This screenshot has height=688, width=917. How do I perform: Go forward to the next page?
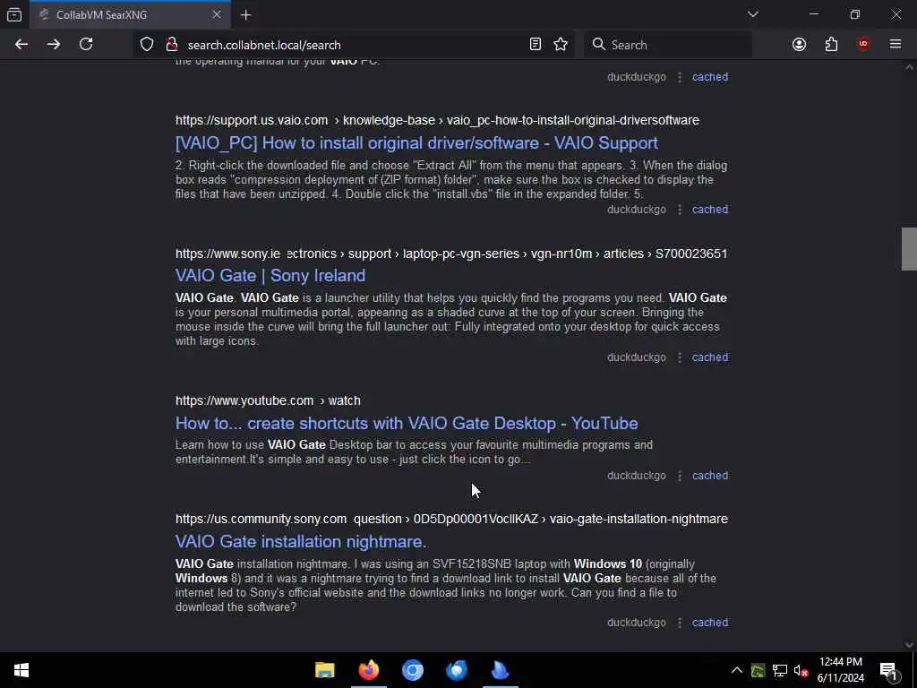click(54, 45)
